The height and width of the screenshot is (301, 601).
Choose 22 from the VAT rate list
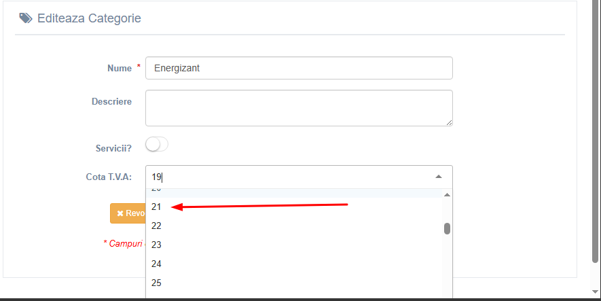click(x=294, y=226)
